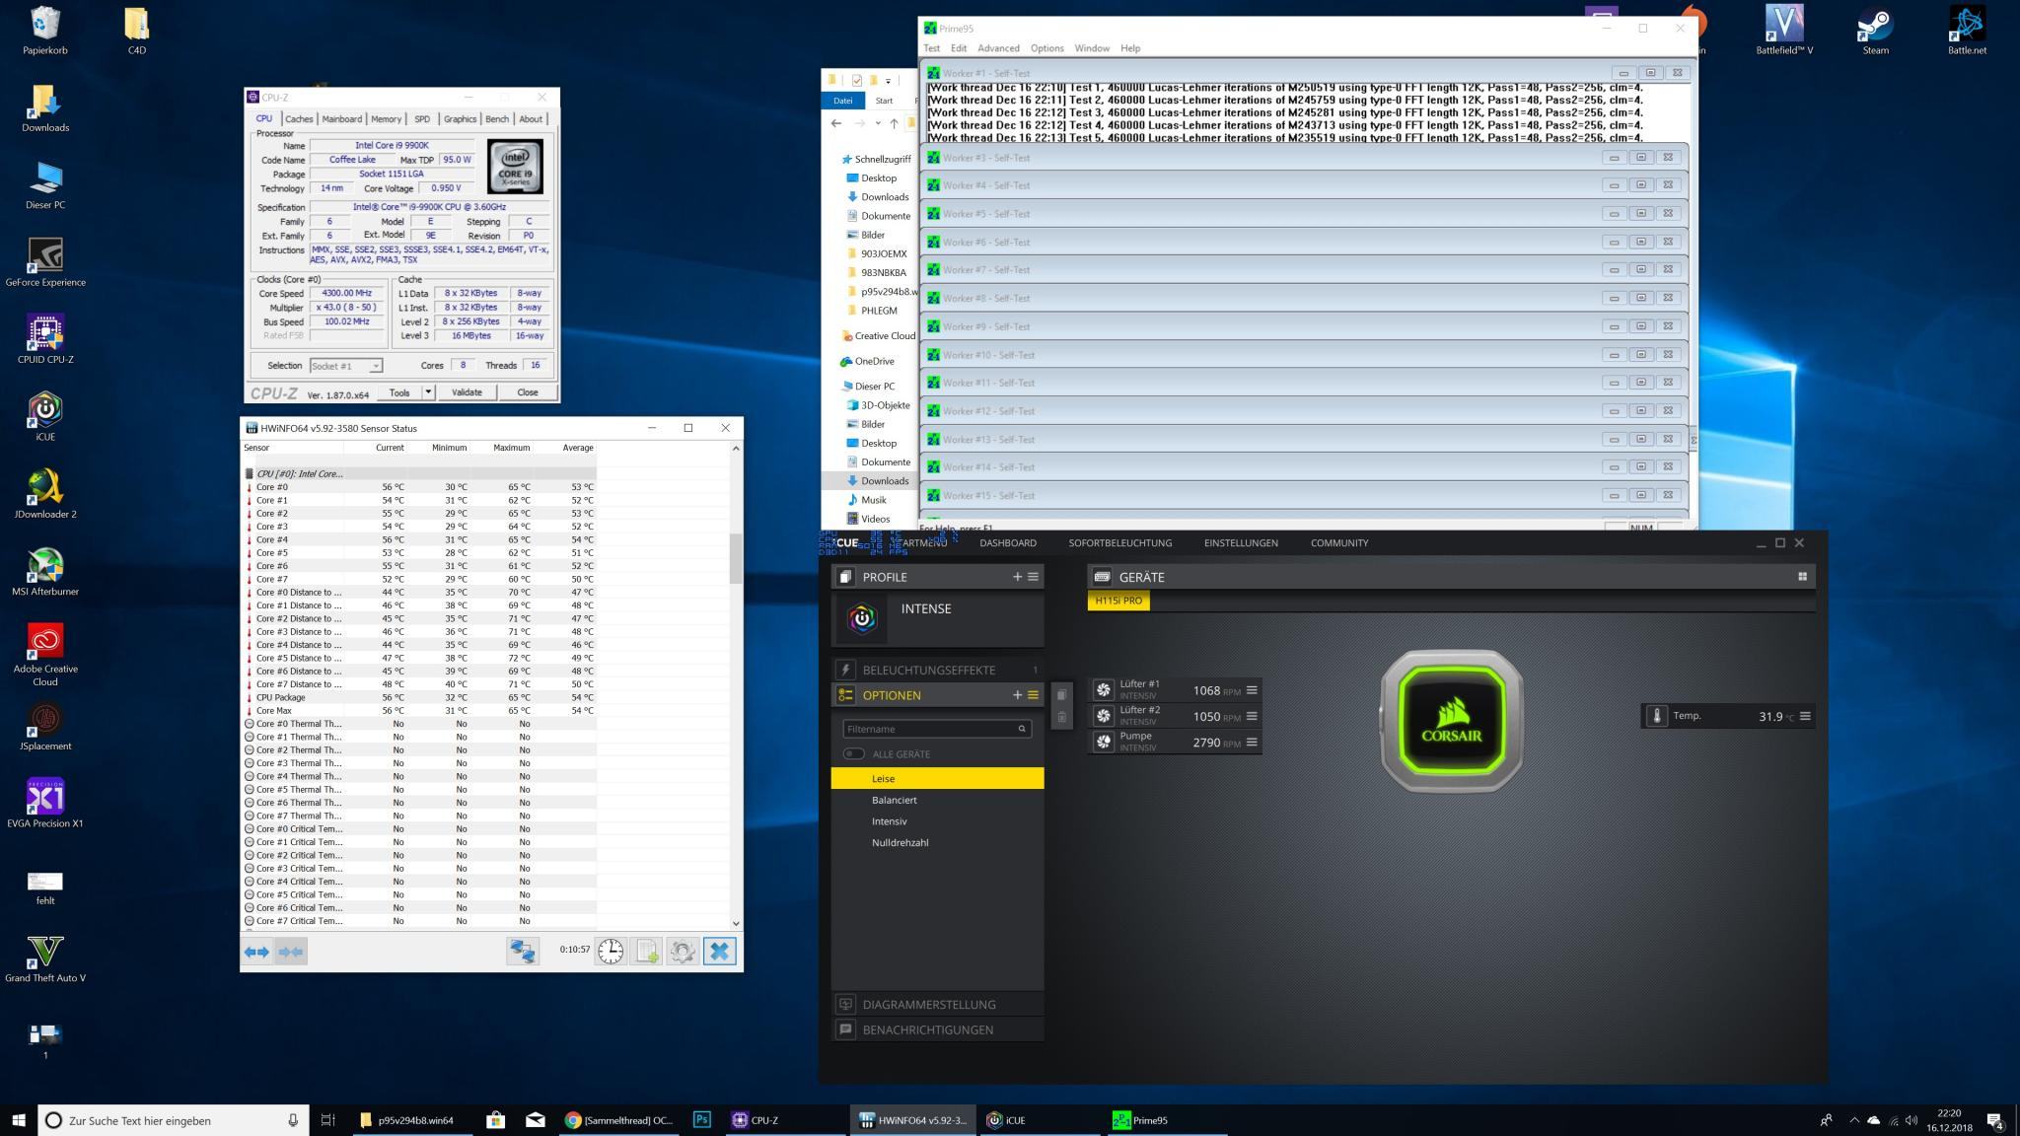2020x1136 pixels.
Task: Click the Filtername search field in iCUE
Action: [x=937, y=729]
